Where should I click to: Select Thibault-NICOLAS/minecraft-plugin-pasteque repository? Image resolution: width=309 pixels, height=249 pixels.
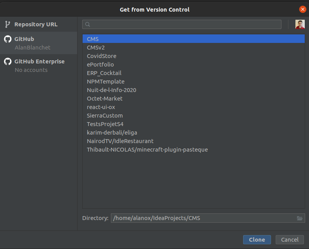(147, 150)
